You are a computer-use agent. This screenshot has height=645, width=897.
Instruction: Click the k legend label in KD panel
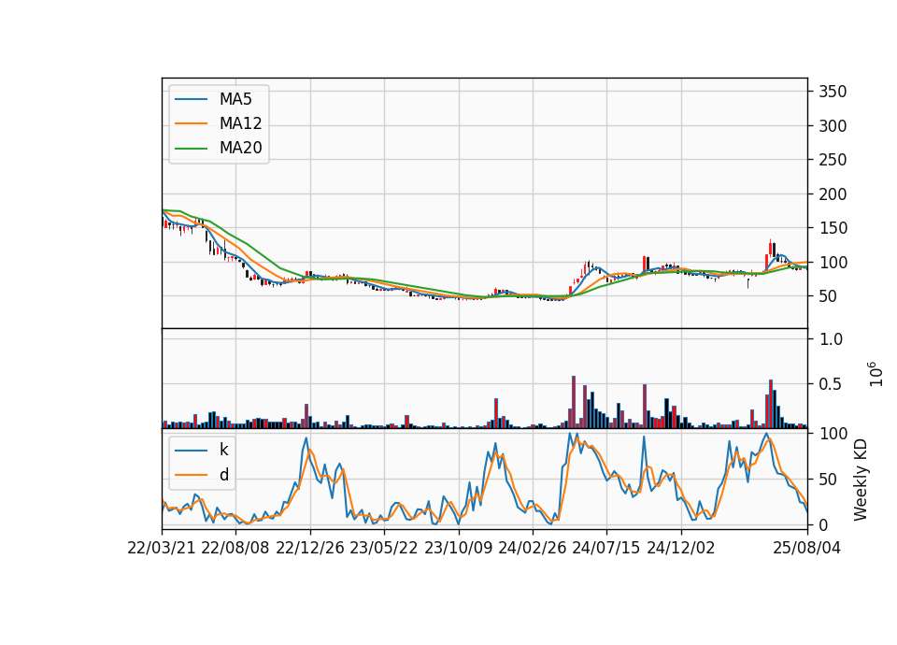pyautogui.click(x=223, y=450)
